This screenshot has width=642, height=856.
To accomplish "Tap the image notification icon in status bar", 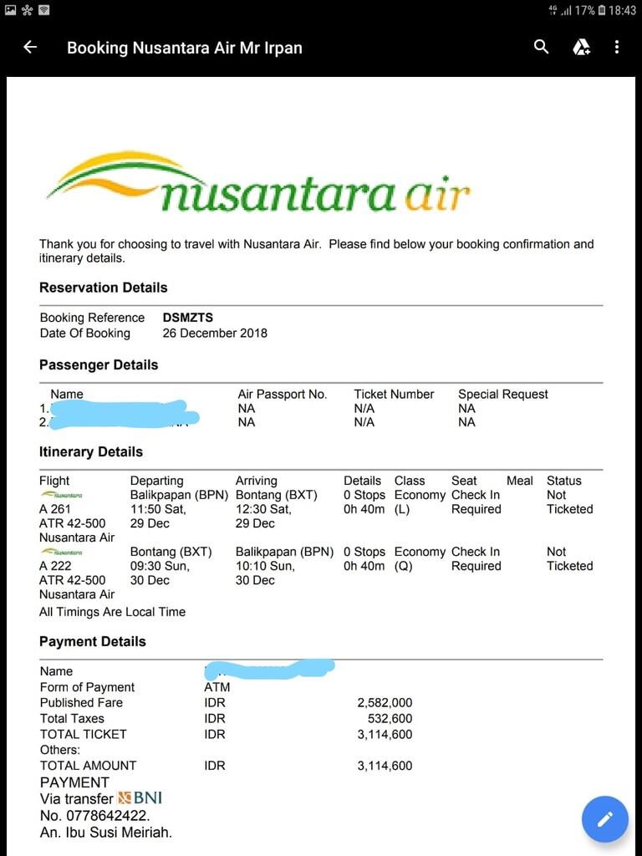I will pyautogui.click(x=10, y=10).
